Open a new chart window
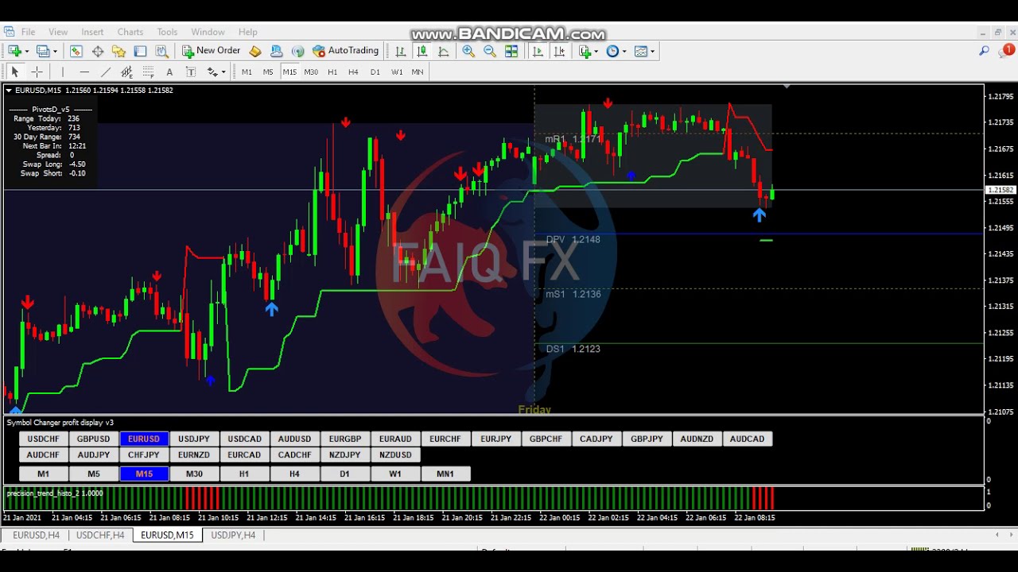Screen dimensions: 1018x572 point(14,51)
